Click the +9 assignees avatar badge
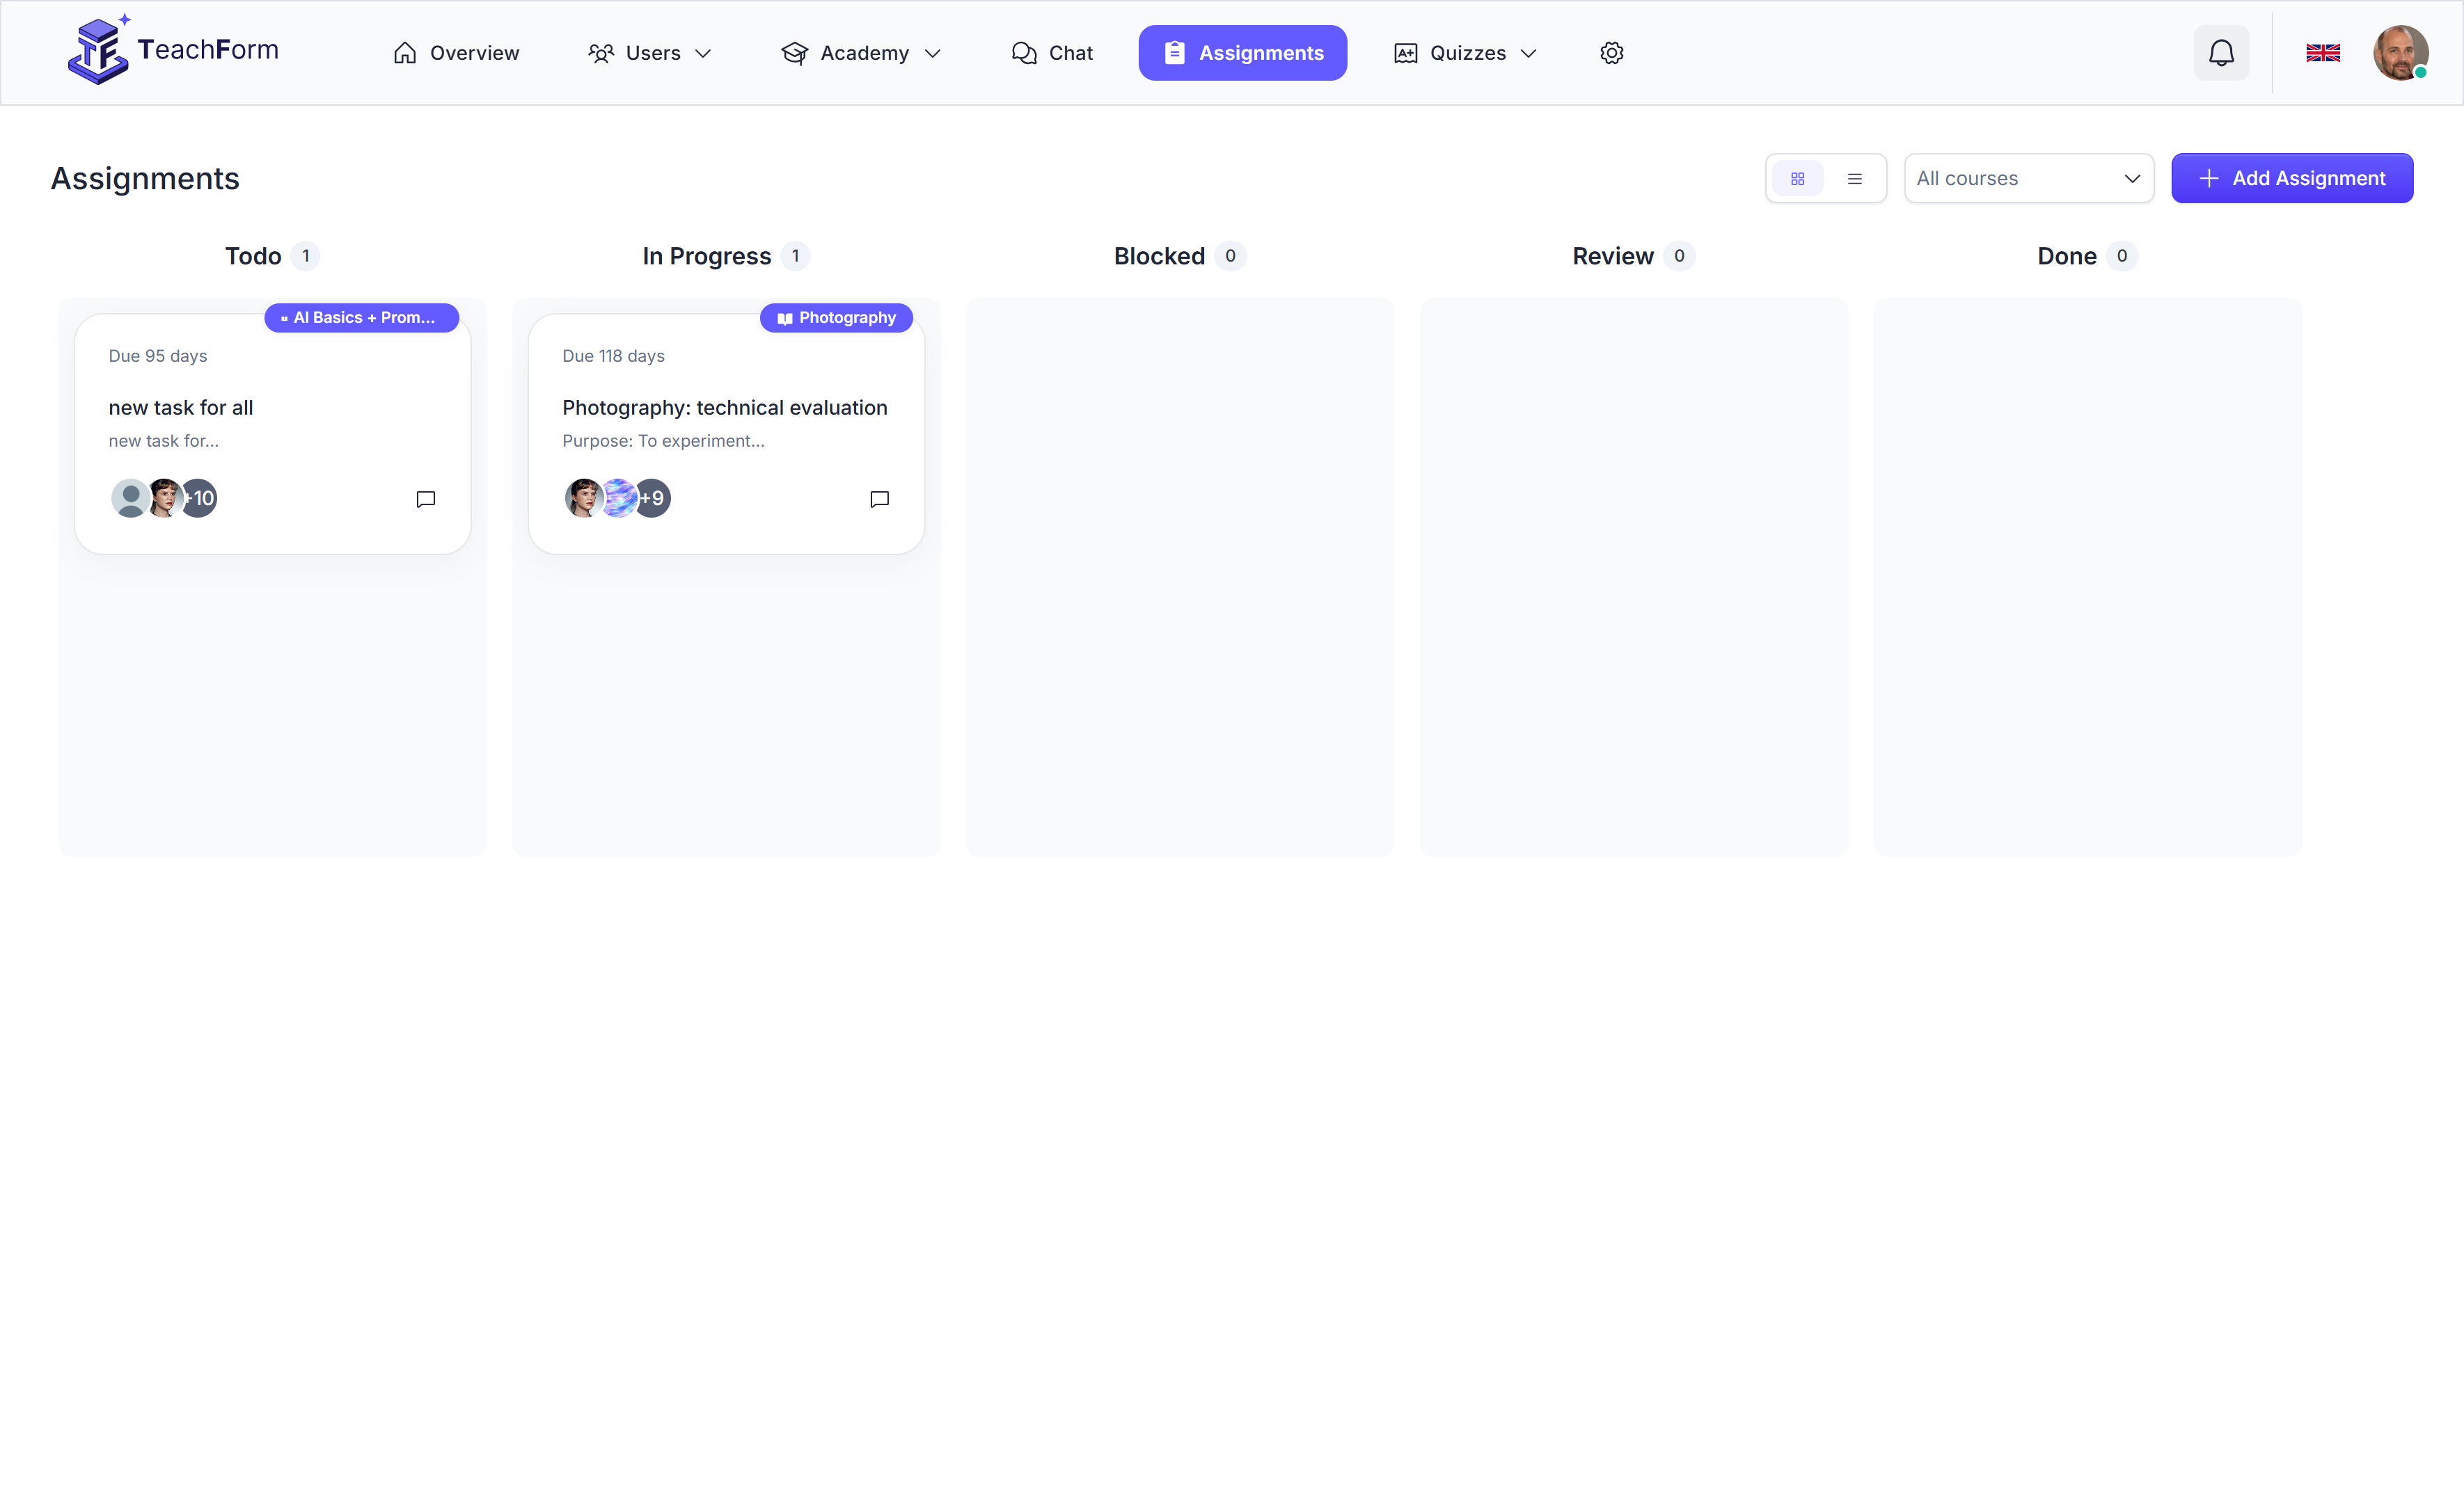This screenshot has height=1507, width=2464. point(653,497)
